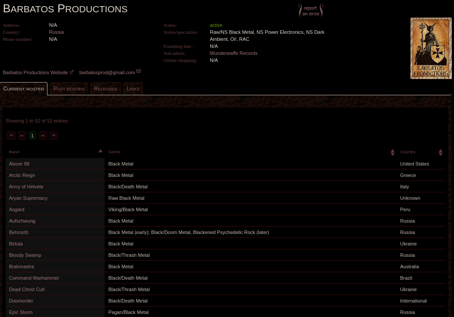Jump to last page of roster
Screen dimensions: 454x317
(x=54, y=136)
